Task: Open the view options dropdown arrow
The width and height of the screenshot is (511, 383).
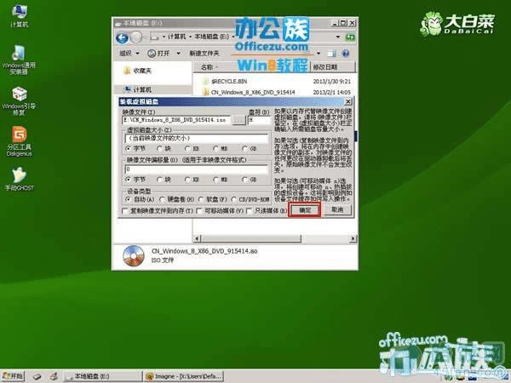Action: (319, 54)
